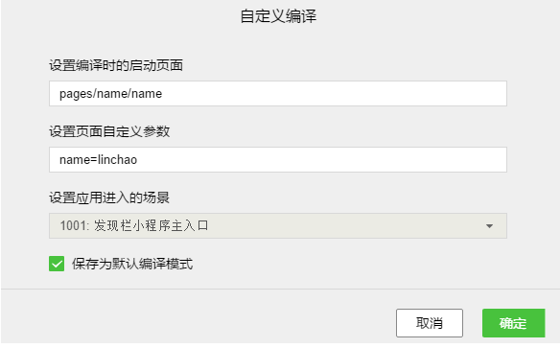The image size is (560, 348).
Task: Click blank middle area of scene dropdown
Action: (x=343, y=225)
